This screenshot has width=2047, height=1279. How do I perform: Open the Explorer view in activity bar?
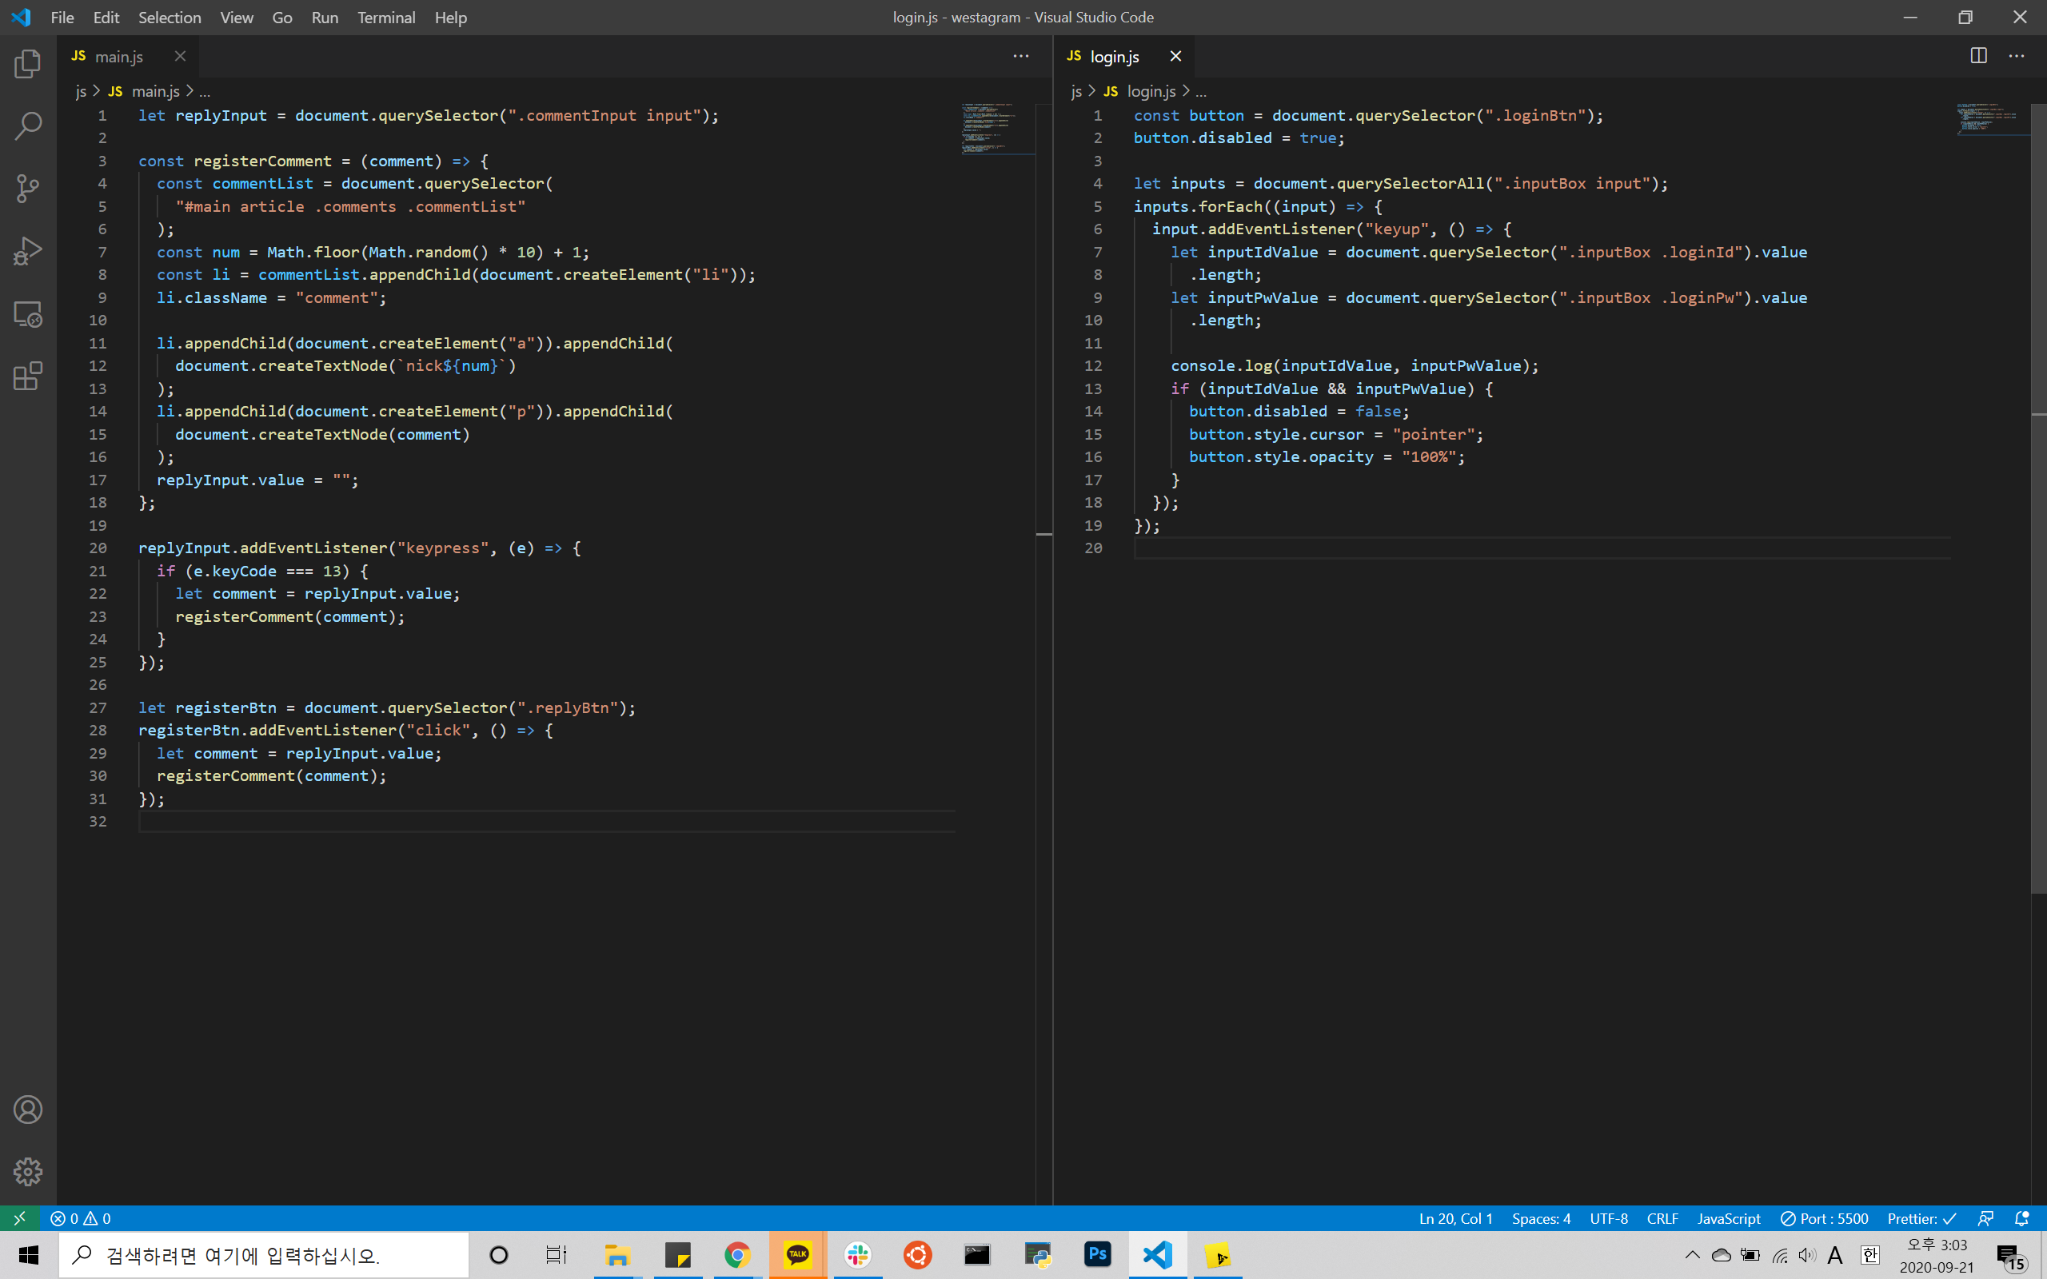tap(28, 64)
